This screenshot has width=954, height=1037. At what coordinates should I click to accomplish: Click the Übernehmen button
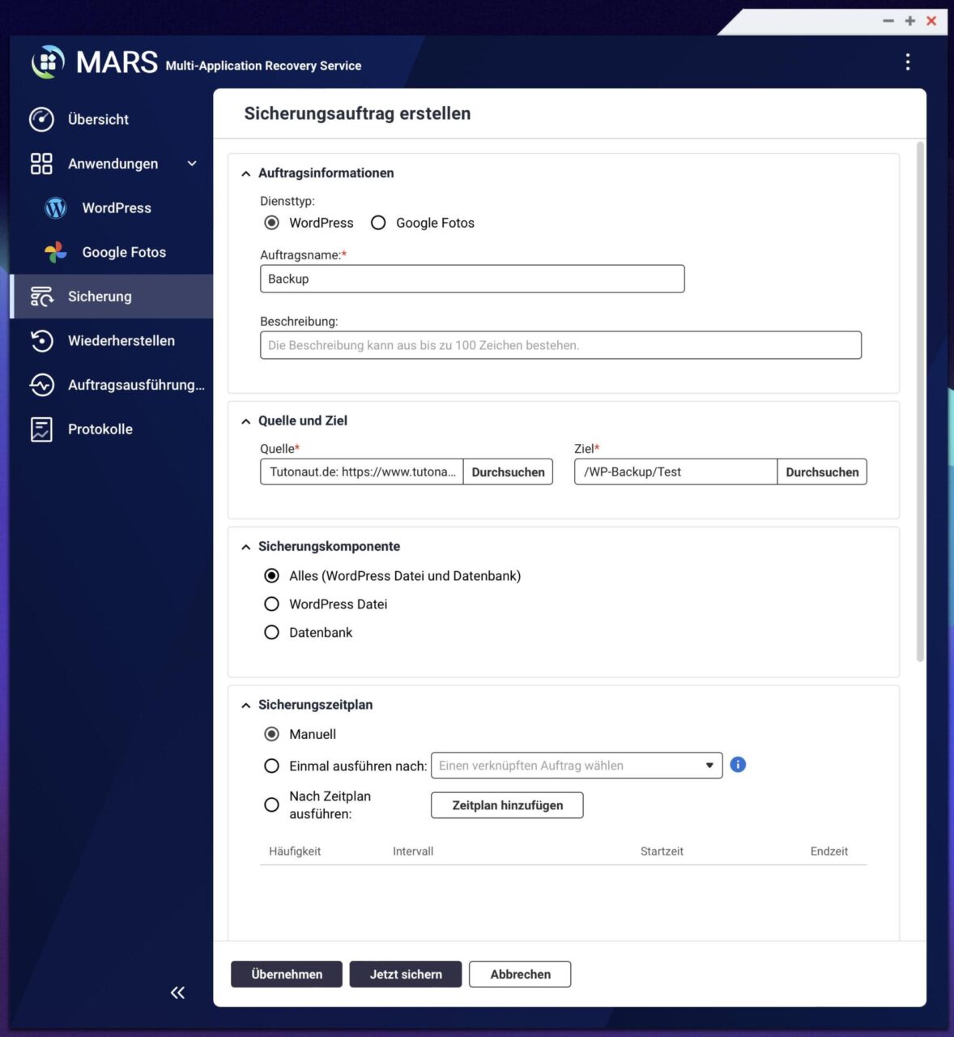[x=287, y=975]
